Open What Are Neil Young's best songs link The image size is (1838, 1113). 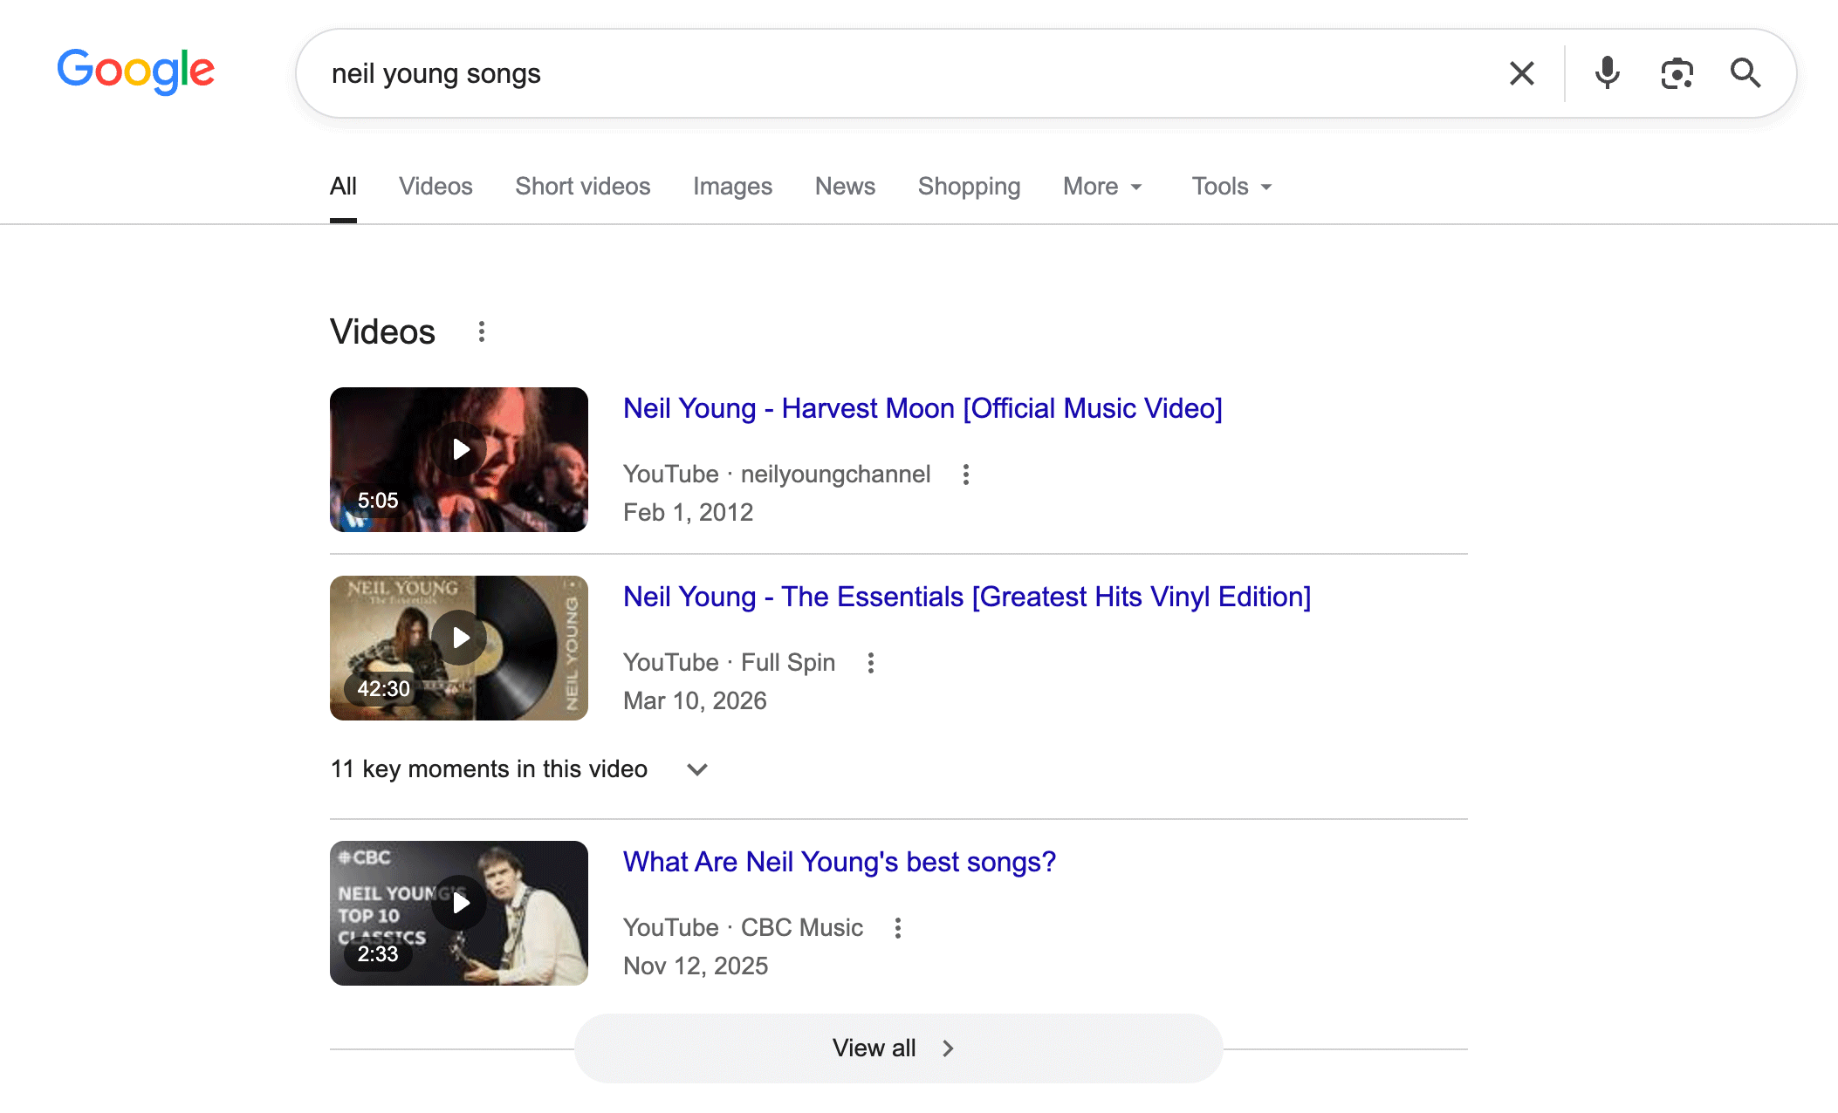click(840, 862)
